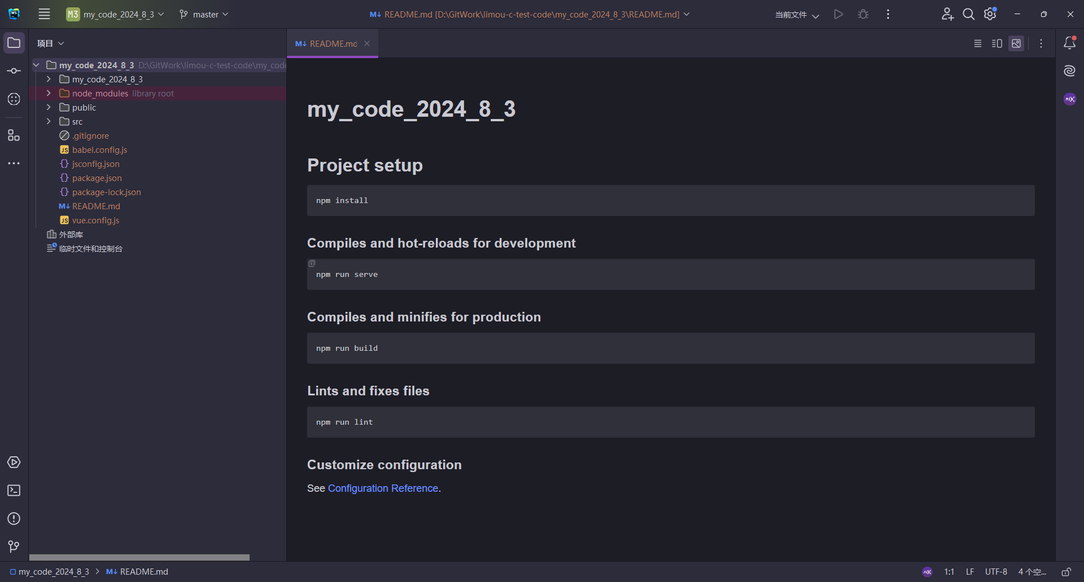Switch to editor-only view mode
The image size is (1084, 582).
[978, 43]
